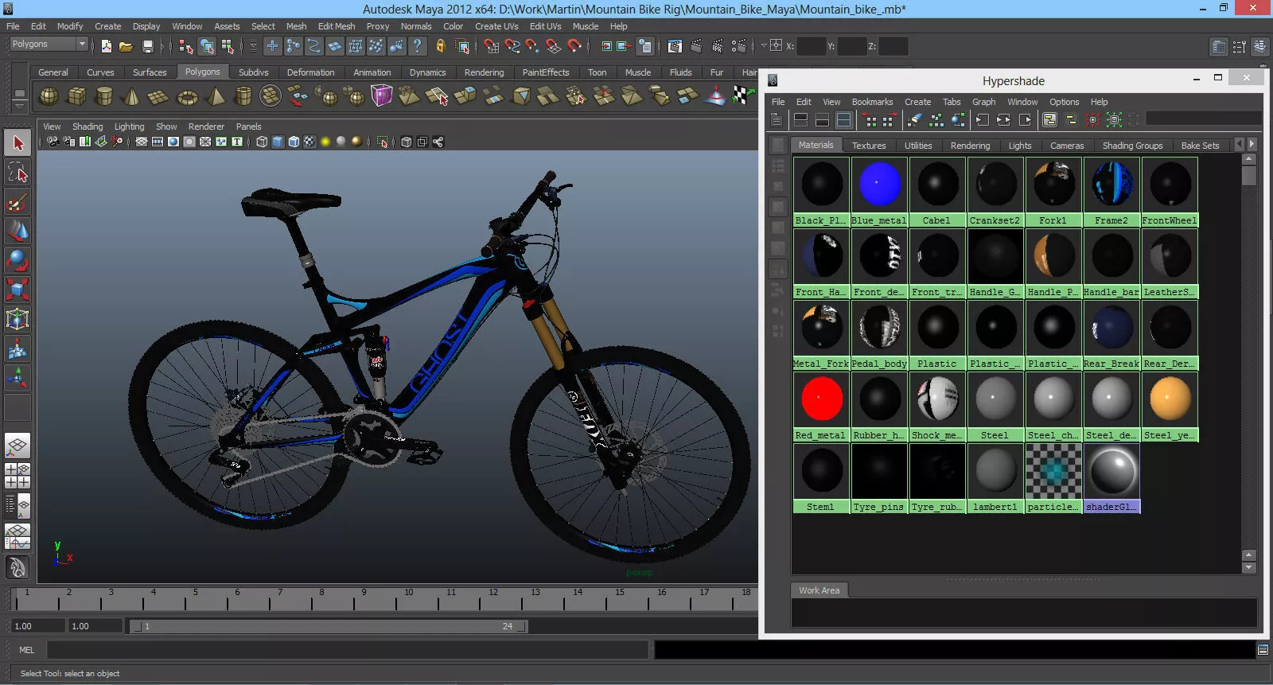Open the viewport Shading menu
The height and width of the screenshot is (685, 1273).
[x=88, y=126]
